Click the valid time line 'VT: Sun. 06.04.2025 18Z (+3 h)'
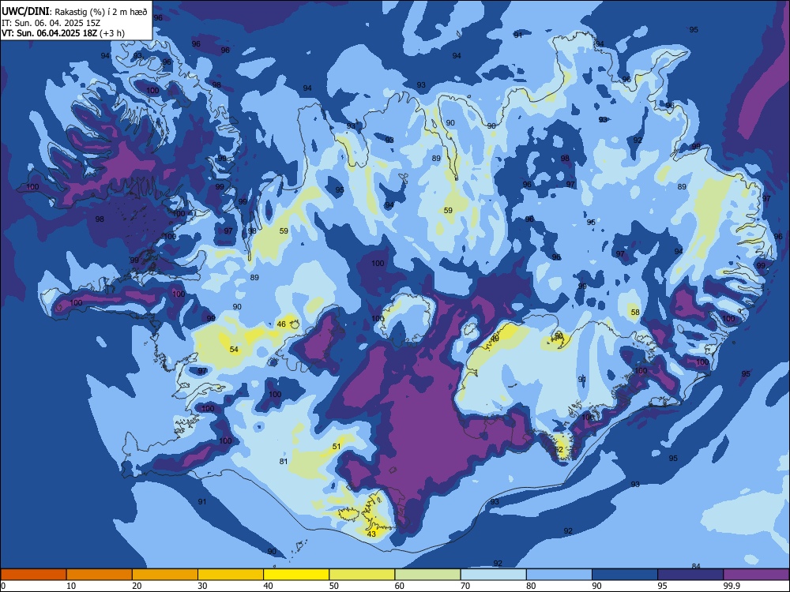The width and height of the screenshot is (790, 592). [63, 33]
